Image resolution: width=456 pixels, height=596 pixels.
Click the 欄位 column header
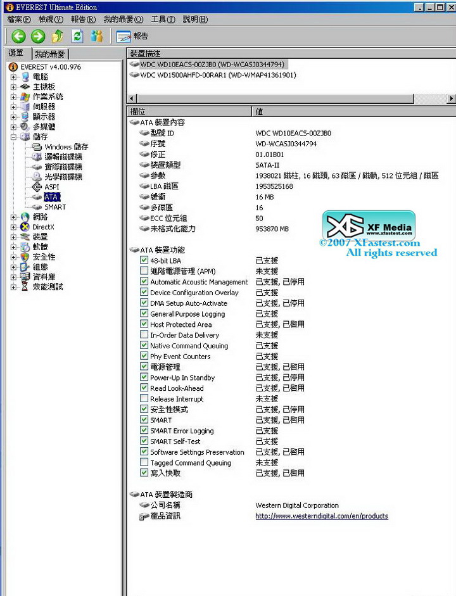189,111
